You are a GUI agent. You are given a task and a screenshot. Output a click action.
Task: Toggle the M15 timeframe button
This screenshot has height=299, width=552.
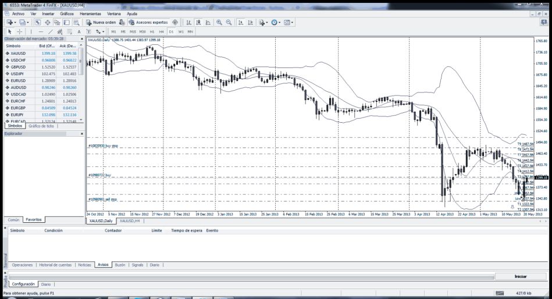click(133, 31)
